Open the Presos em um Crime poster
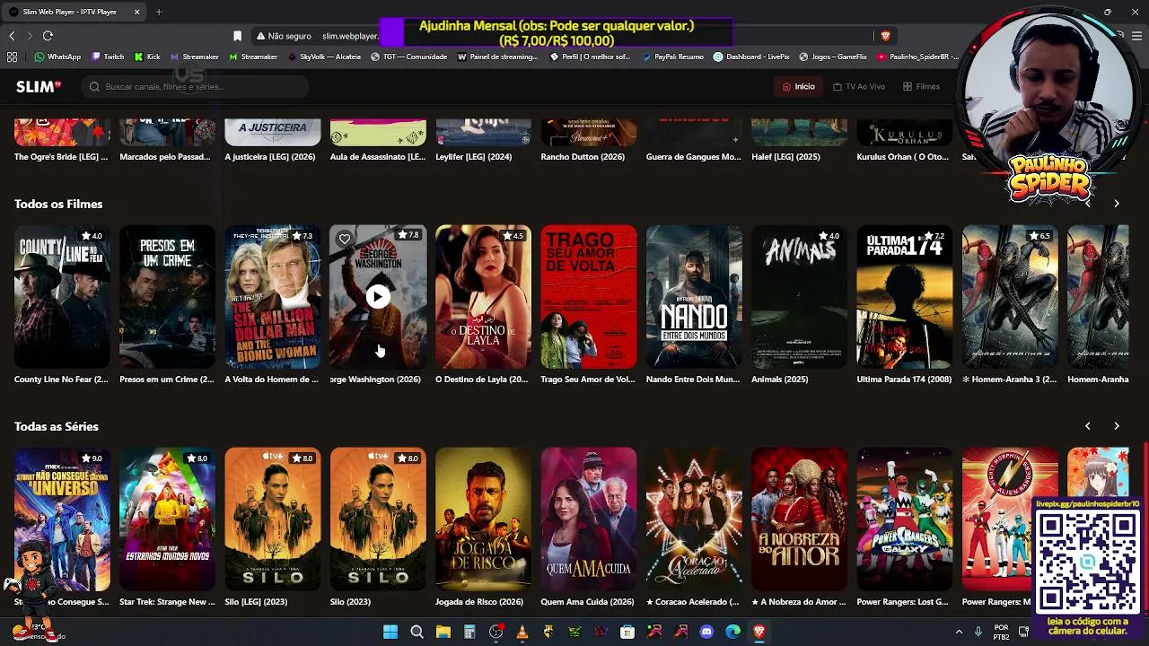Image resolution: width=1149 pixels, height=646 pixels. [x=167, y=297]
